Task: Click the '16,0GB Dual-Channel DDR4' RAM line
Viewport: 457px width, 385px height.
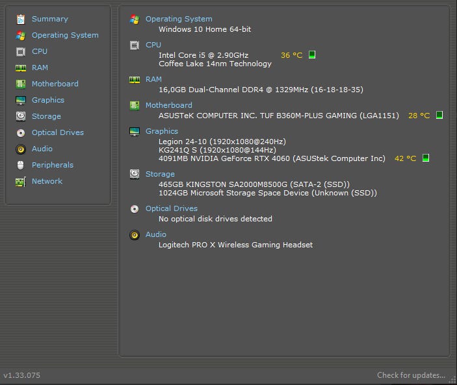Action: pyautogui.click(x=261, y=90)
